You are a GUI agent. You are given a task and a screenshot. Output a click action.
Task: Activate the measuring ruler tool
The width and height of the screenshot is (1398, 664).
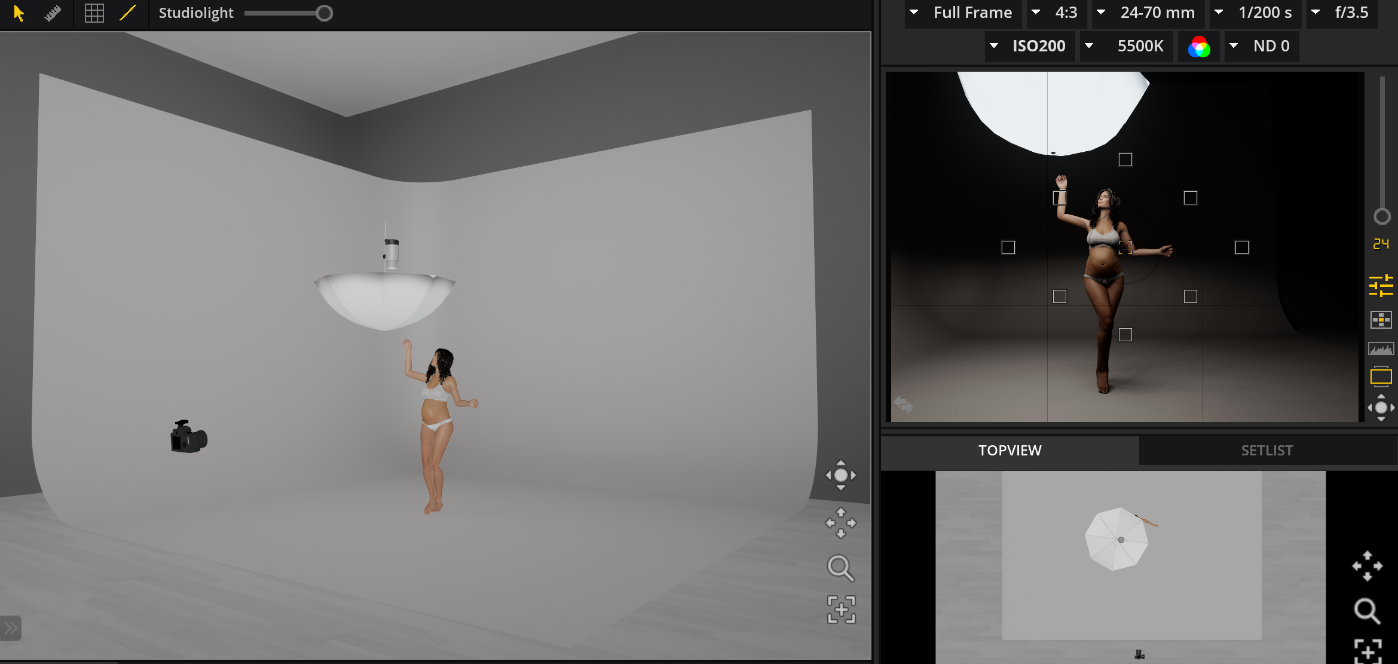[x=53, y=13]
